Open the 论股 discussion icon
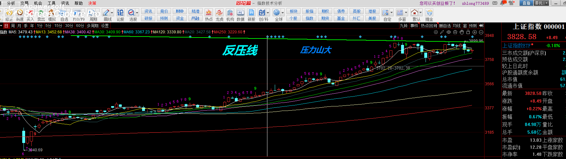This screenshot has width=566, height=159. [120, 13]
